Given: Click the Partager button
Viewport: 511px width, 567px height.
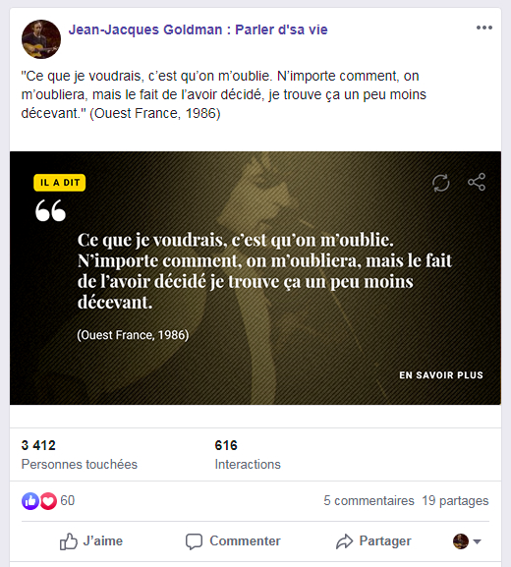Looking at the screenshot, I should [x=373, y=541].
